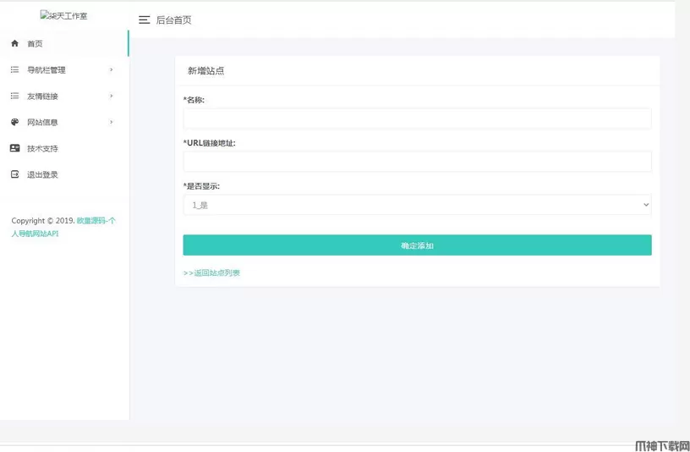Click the 新增站点 card heading
Viewport: 690px width, 452px height.
pyautogui.click(x=206, y=70)
